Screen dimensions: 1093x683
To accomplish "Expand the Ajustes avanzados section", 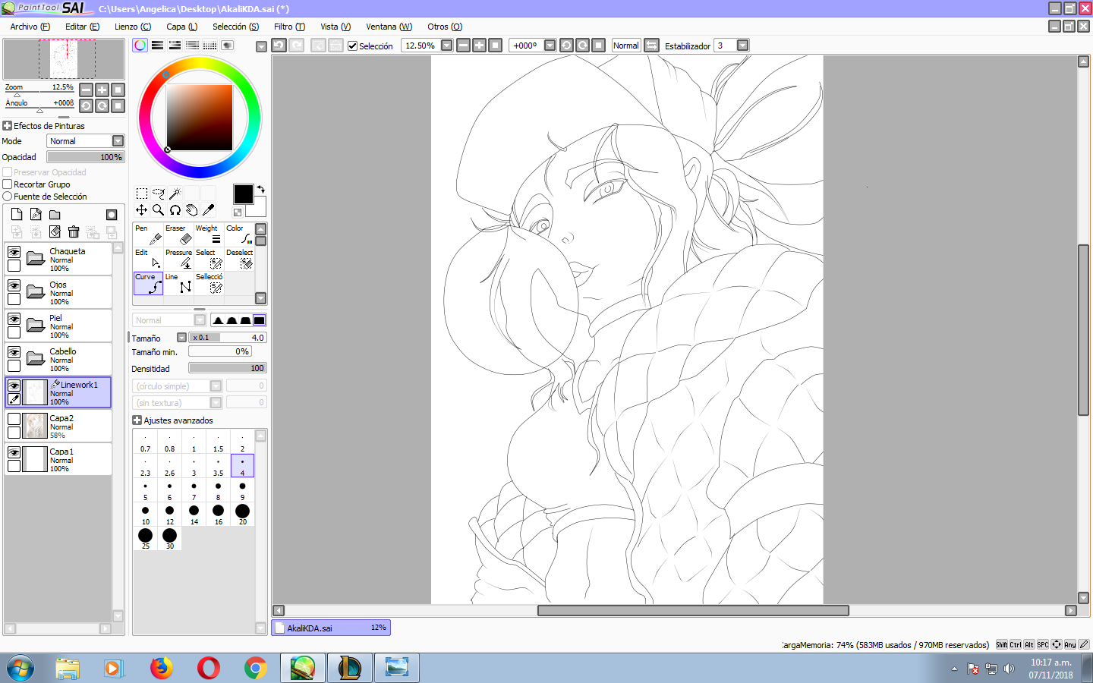I will pos(137,420).
